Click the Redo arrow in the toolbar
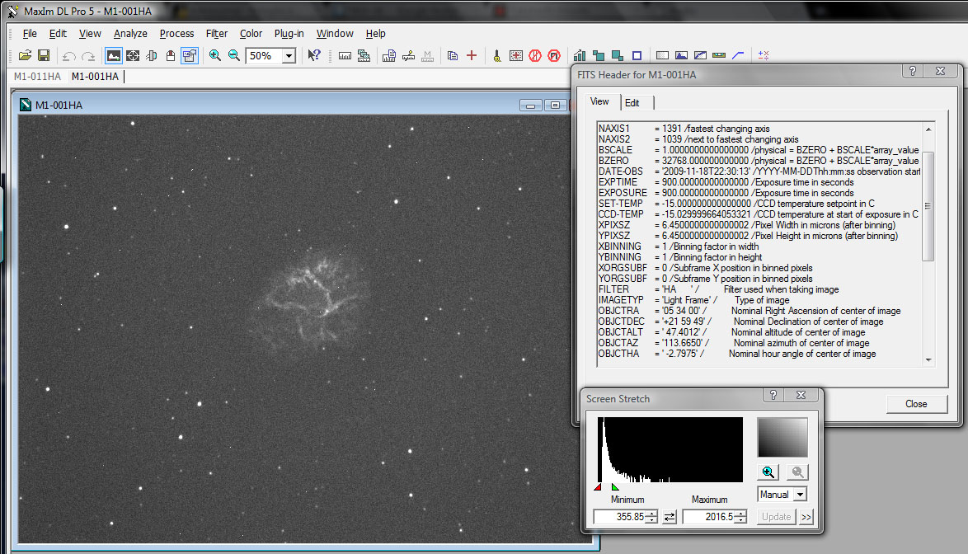The width and height of the screenshot is (968, 554). [88, 56]
